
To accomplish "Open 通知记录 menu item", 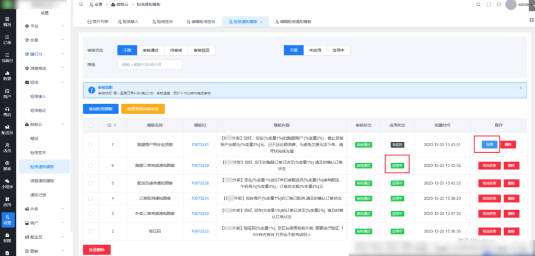I will pos(38,195).
